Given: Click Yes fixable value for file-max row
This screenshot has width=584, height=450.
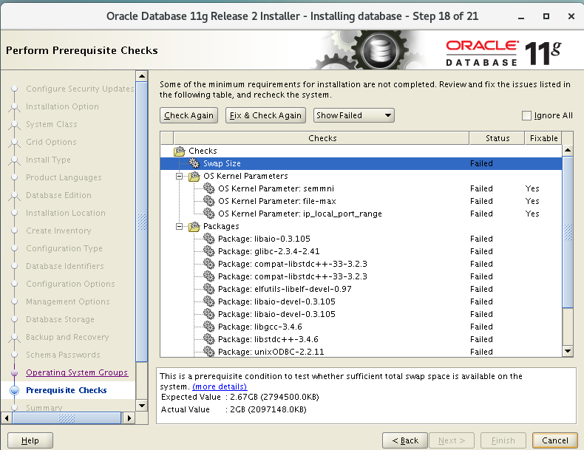Looking at the screenshot, I should 532,201.
